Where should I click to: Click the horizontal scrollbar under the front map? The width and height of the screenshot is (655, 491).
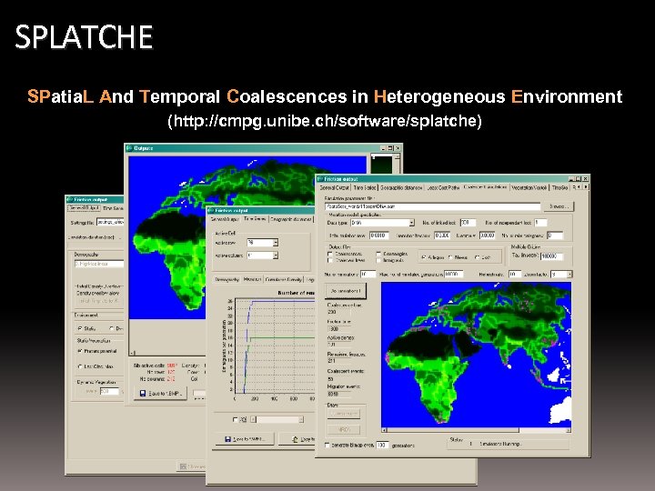click(x=476, y=430)
